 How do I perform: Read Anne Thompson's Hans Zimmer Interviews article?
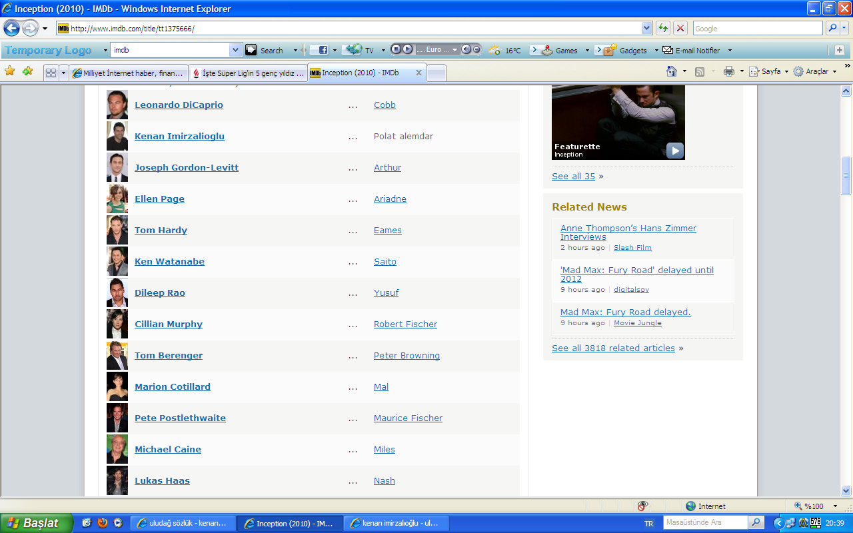point(628,233)
